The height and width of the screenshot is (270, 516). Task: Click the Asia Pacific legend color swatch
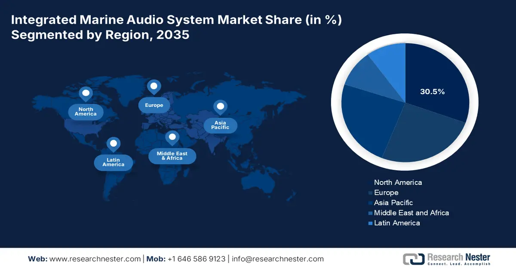tap(371, 203)
